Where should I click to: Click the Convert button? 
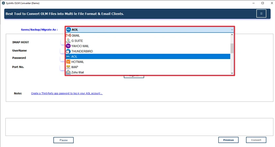click(256, 140)
